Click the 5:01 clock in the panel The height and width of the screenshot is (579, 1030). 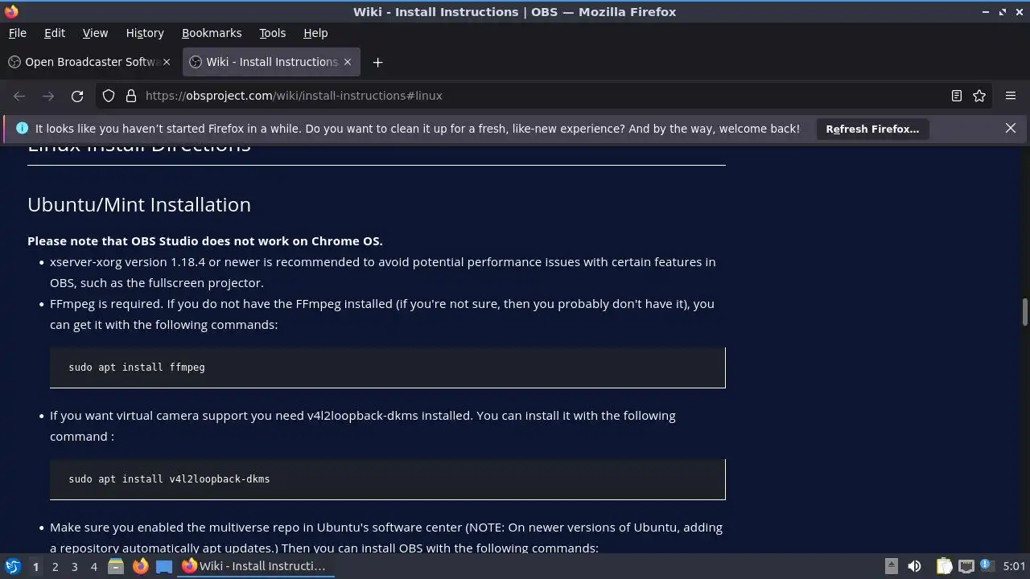tap(1014, 566)
